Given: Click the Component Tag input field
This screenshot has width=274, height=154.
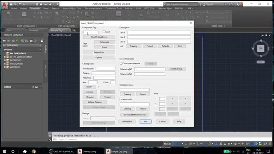Looking at the screenshot, I should pyautogui.click(x=90, y=33).
